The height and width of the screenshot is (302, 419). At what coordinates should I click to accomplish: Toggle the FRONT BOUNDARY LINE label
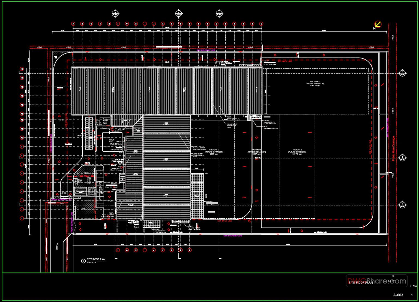[61, 200]
